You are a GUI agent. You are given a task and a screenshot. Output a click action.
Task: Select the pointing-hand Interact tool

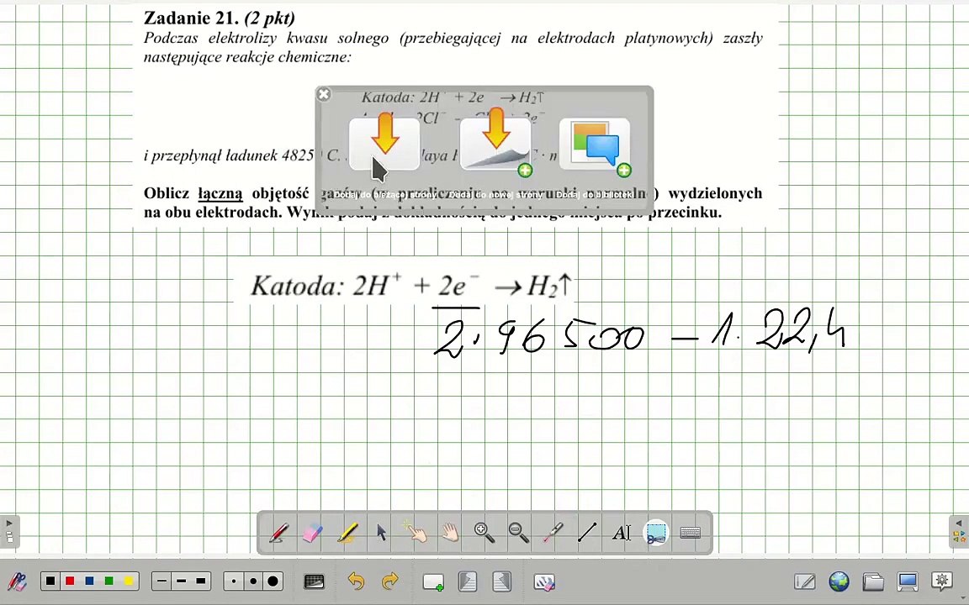click(x=416, y=532)
